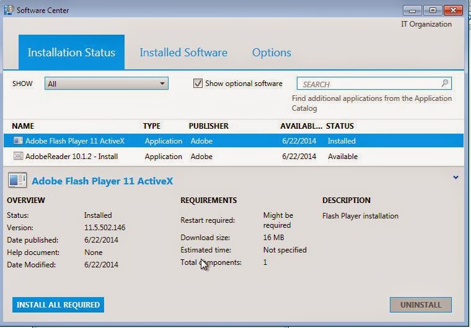Open the SHOW filter dropdown

tap(107, 84)
